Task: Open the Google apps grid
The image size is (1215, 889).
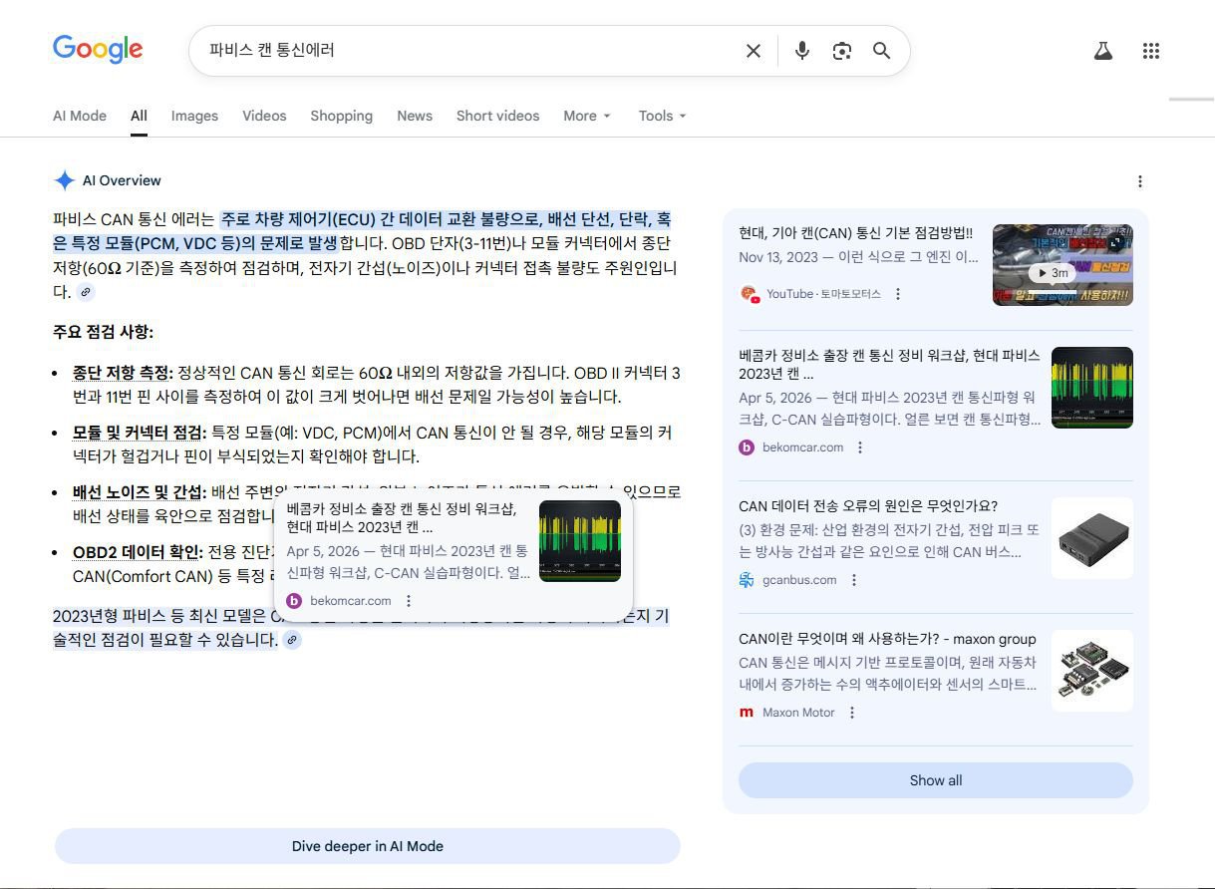Action: pos(1151,50)
